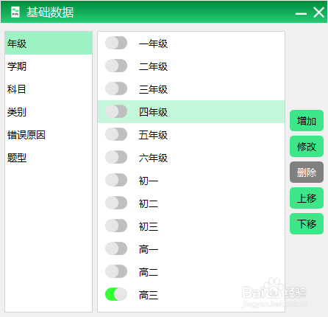Move item down with 下移 button

[307, 224]
